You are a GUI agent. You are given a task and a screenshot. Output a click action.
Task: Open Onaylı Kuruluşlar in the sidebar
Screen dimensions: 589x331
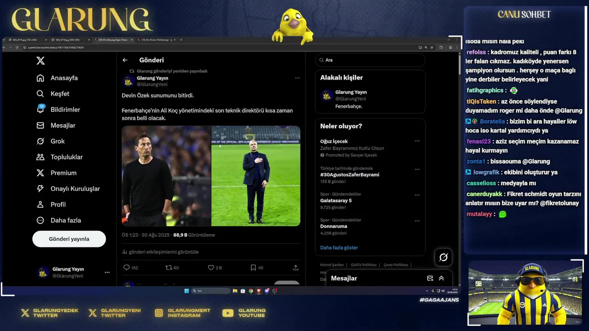(68, 189)
